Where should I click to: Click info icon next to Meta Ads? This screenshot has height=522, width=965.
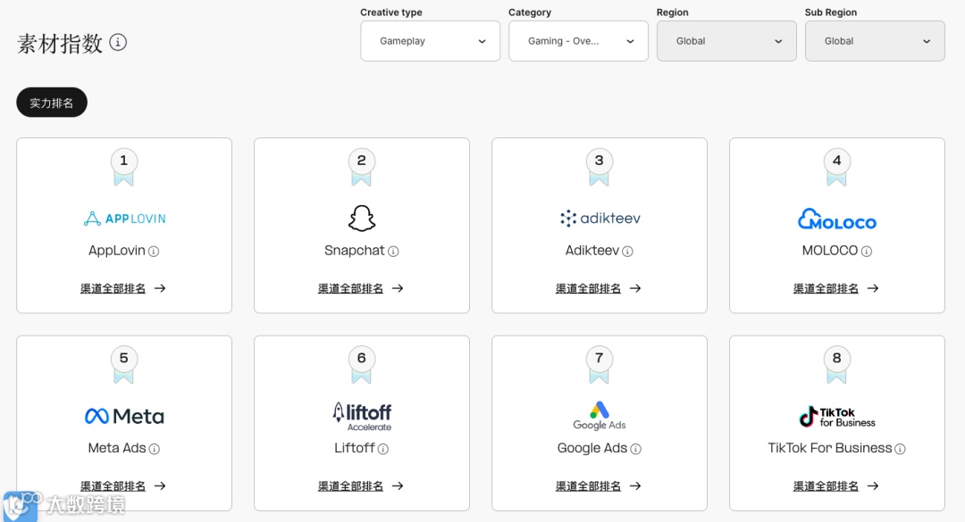click(x=155, y=449)
